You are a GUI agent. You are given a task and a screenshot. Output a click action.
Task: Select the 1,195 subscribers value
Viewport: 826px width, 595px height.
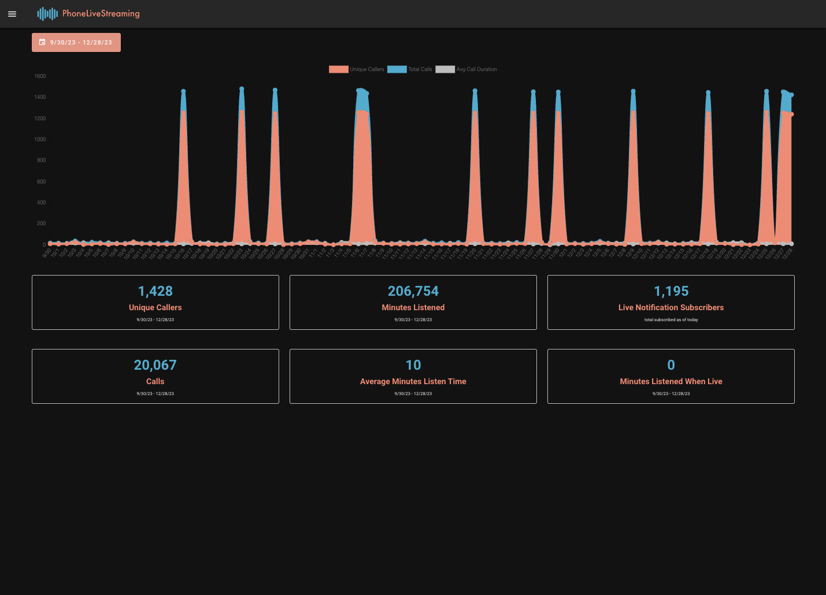tap(671, 291)
